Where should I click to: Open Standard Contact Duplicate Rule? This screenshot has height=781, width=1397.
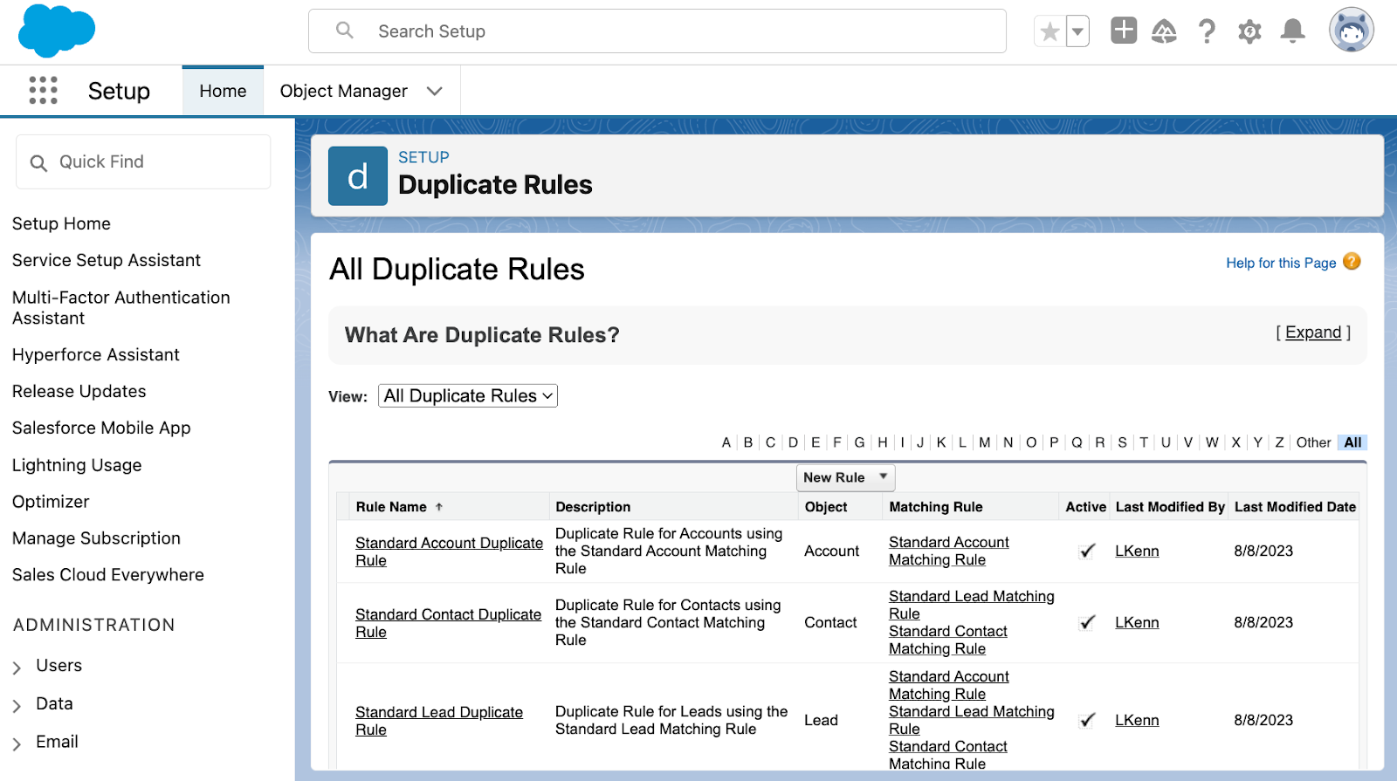pos(448,623)
